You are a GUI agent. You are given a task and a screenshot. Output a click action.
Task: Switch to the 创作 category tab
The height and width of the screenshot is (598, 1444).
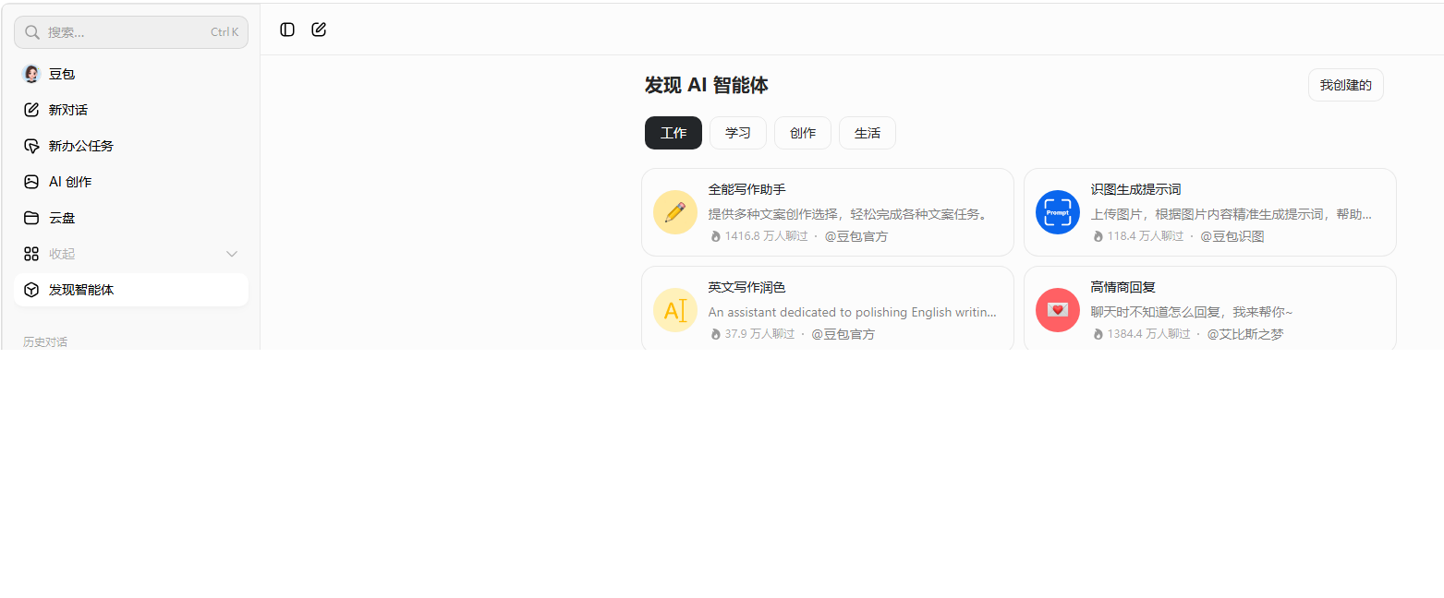[x=803, y=133]
